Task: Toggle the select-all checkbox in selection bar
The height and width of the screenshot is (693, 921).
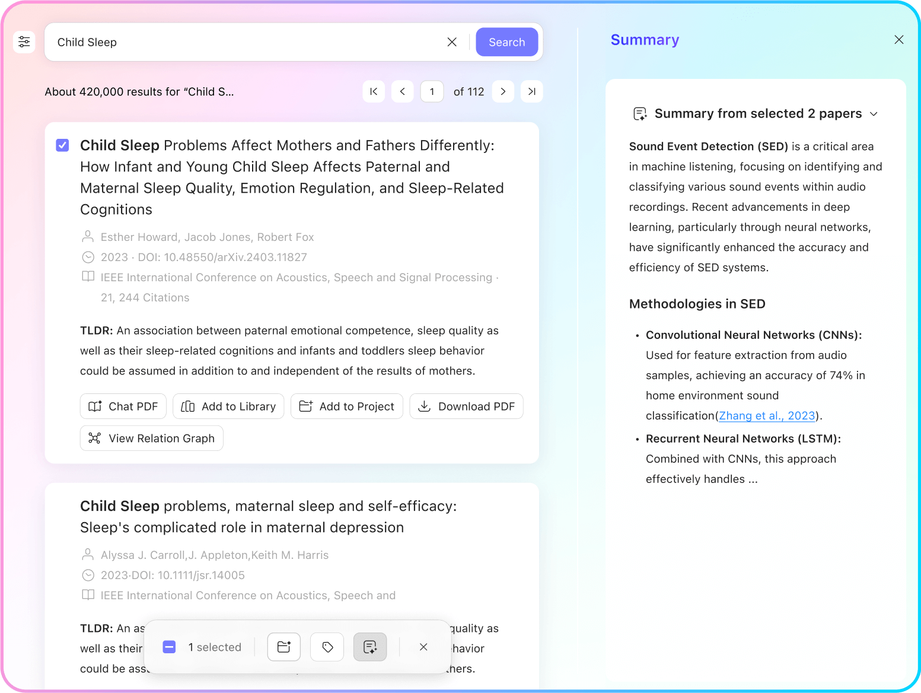Action: pyautogui.click(x=169, y=647)
